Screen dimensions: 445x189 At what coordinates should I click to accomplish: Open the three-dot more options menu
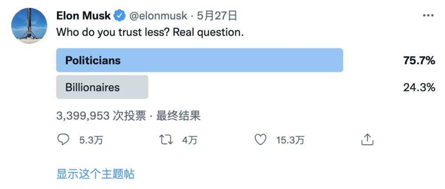point(428,16)
